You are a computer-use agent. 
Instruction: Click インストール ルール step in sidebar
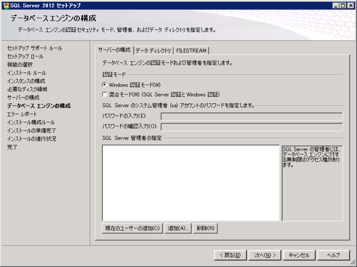coord(27,73)
